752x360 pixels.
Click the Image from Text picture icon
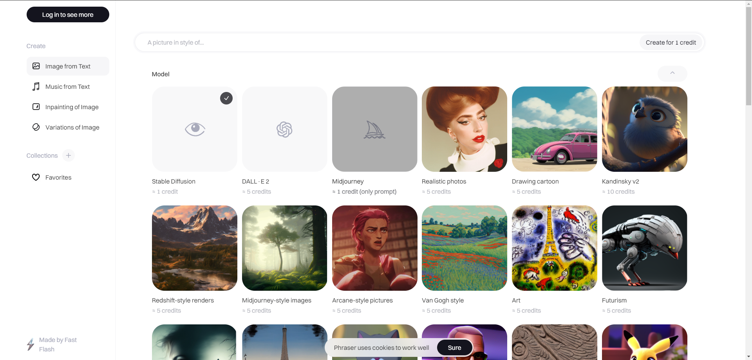pyautogui.click(x=36, y=66)
